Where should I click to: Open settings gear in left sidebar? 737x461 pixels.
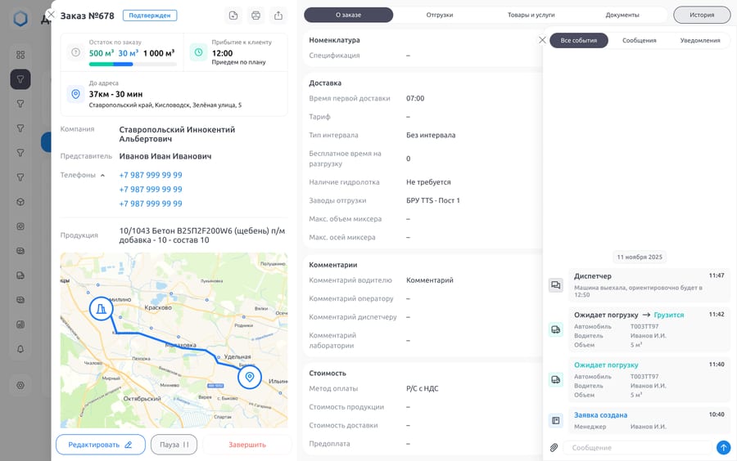pos(20,385)
